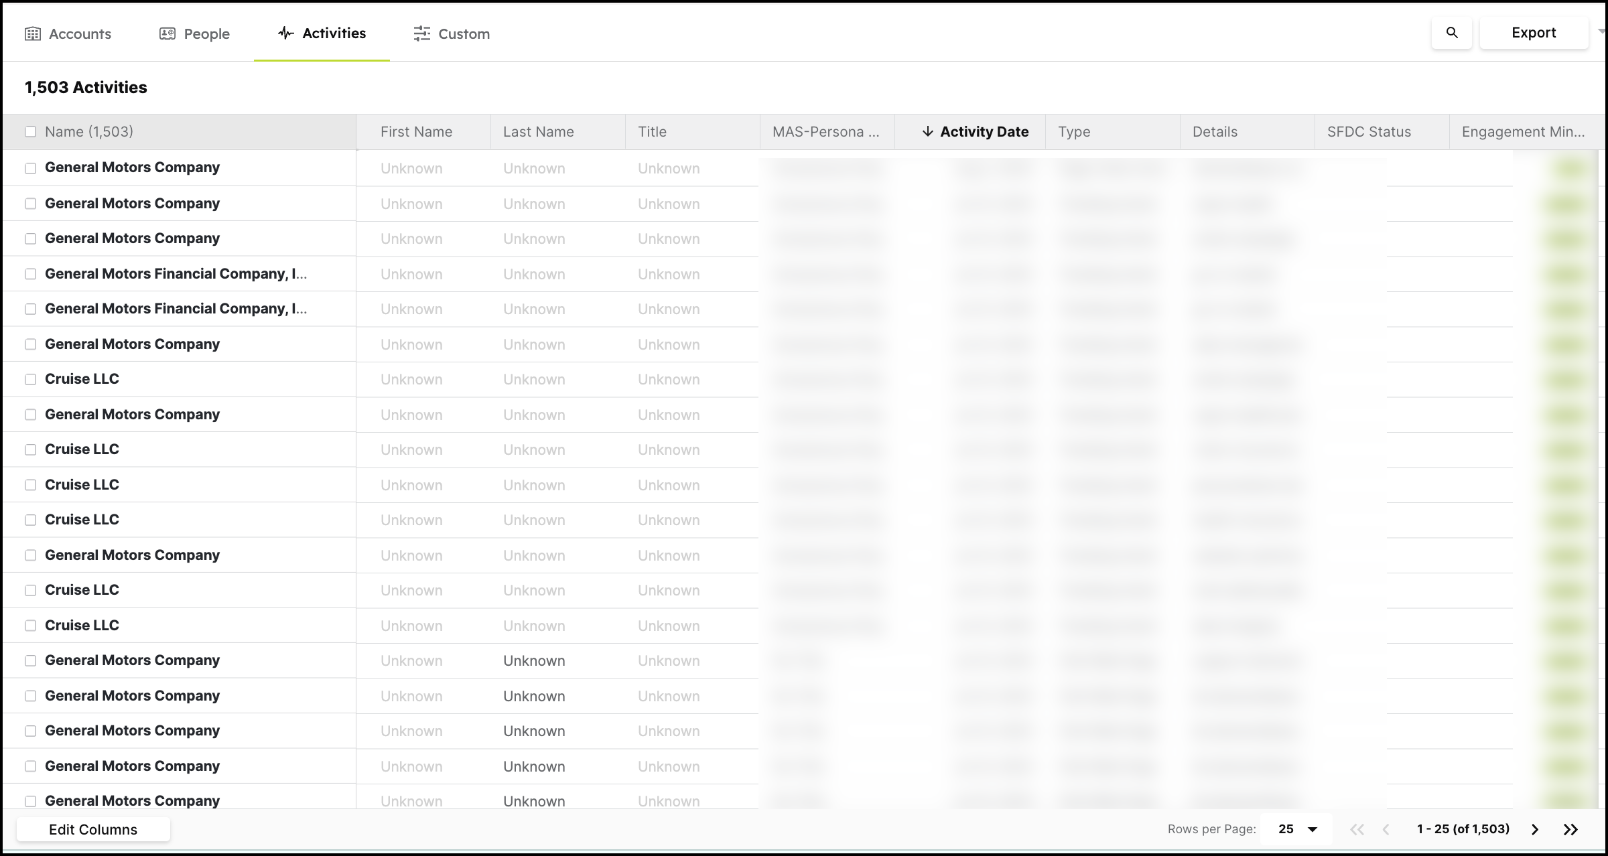Click the Custom sliders icon
The image size is (1608, 856).
[421, 34]
